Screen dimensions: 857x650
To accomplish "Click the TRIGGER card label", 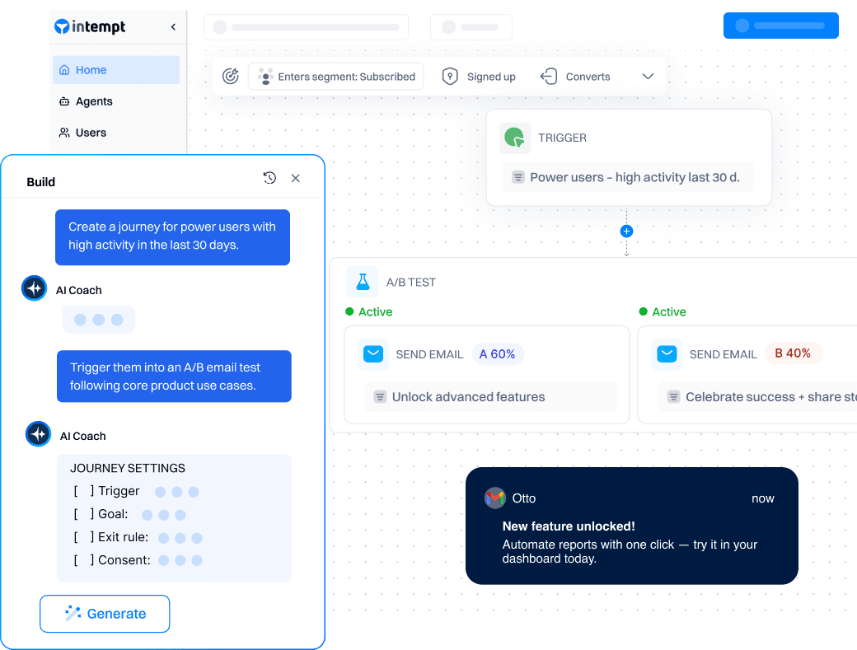I will tap(562, 138).
